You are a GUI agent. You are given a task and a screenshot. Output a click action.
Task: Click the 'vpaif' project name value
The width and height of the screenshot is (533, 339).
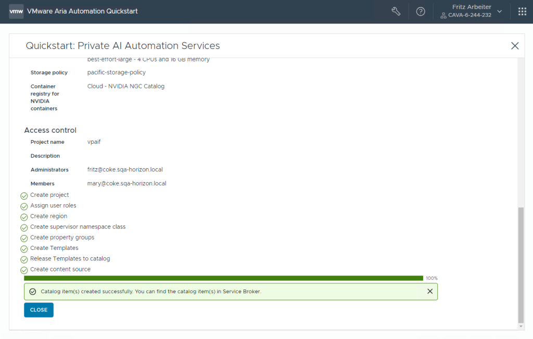click(x=94, y=142)
